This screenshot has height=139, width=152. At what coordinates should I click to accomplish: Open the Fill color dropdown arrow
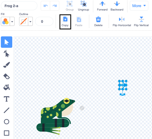tap(12, 21)
